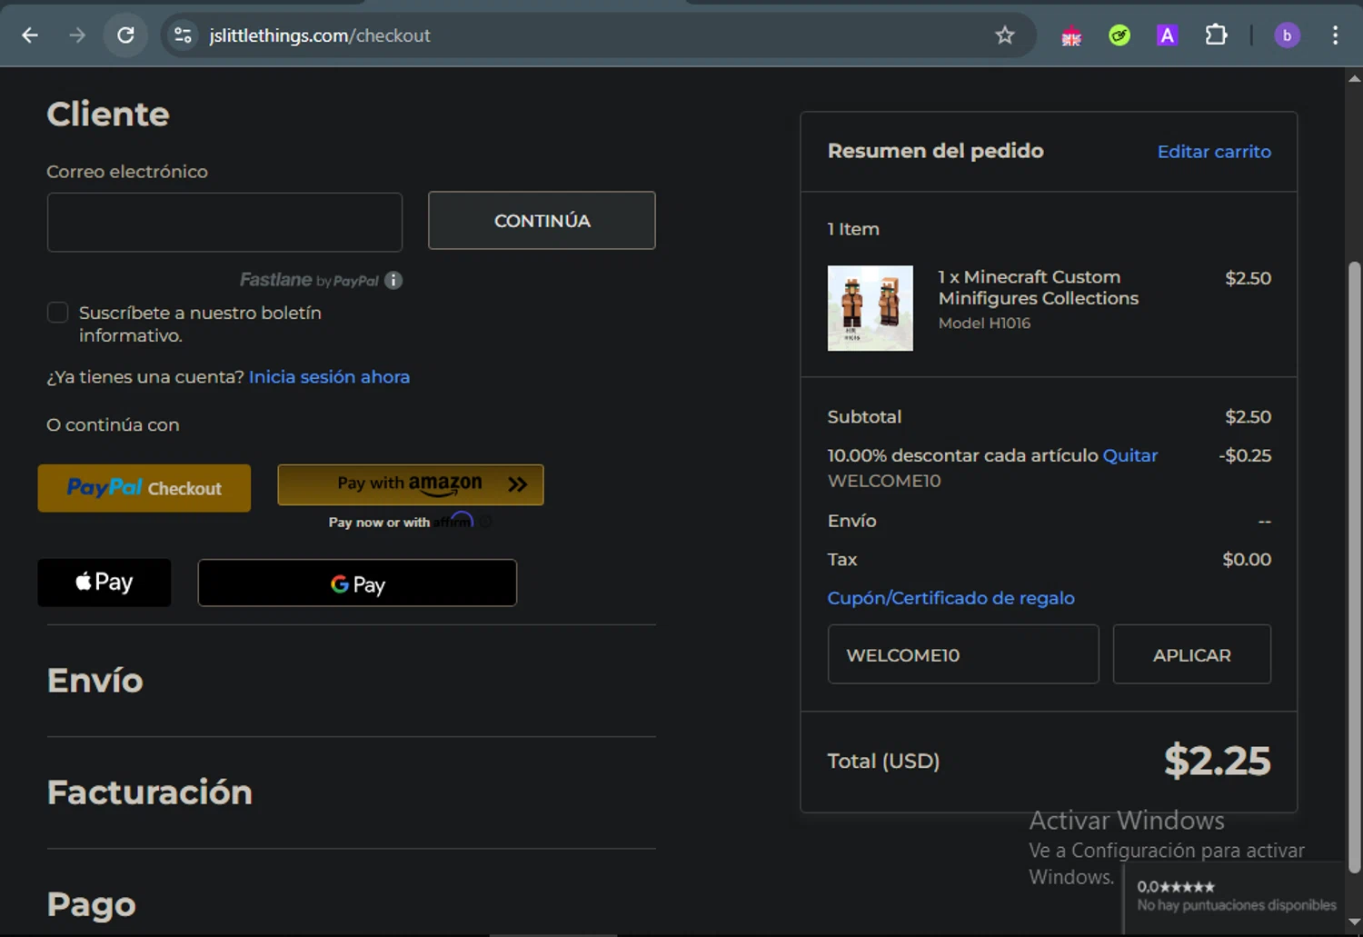Click the Minecraft minifigures product thumbnail
The width and height of the screenshot is (1363, 937).
[870, 308]
